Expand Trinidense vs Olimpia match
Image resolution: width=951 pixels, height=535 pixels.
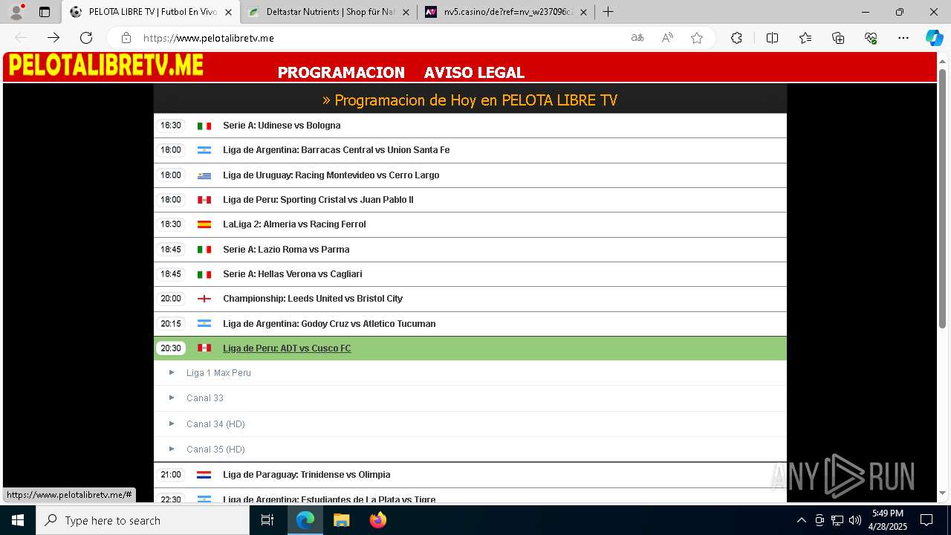(x=470, y=475)
